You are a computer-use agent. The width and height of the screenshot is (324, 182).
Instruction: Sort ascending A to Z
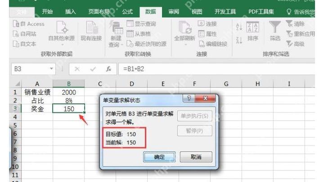239,27
